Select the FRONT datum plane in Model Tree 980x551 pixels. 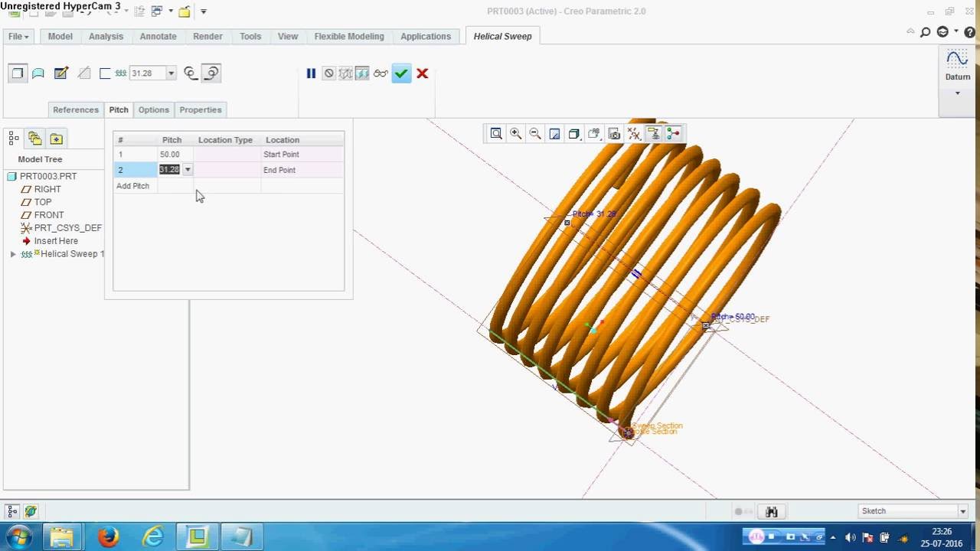coord(48,215)
